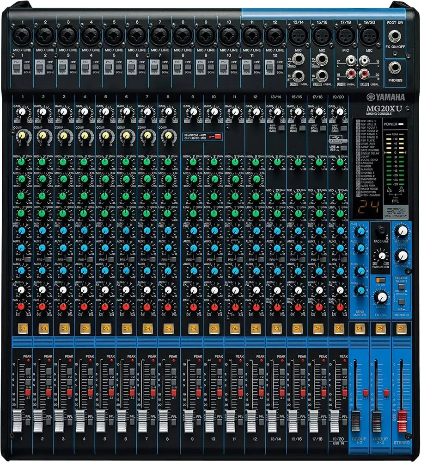The image size is (421, 463).
Task: Toggle the FX ON switch
Action: (381, 280)
